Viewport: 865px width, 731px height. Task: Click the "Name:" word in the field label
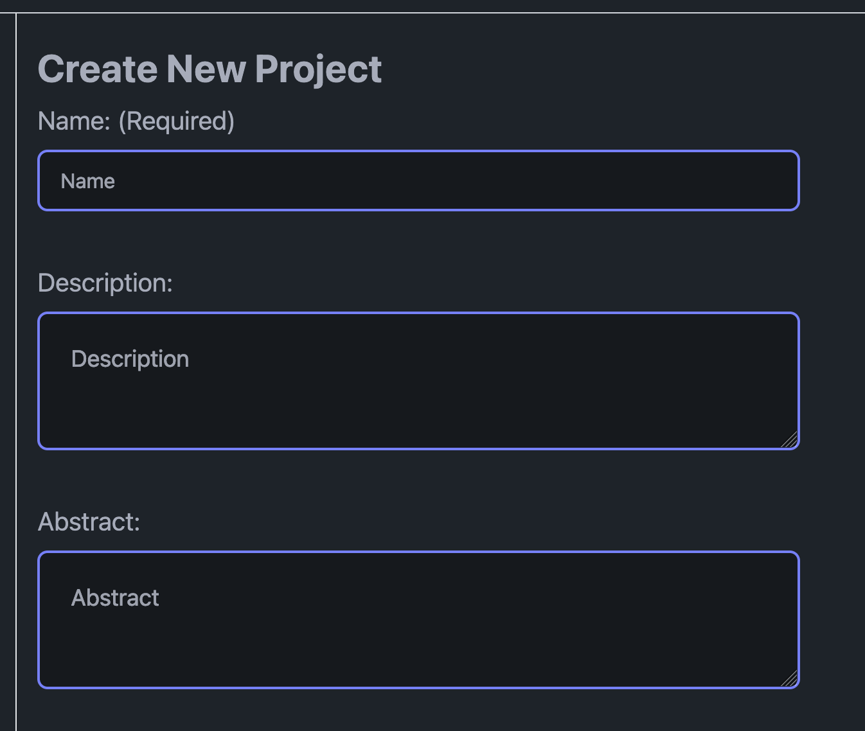(74, 121)
